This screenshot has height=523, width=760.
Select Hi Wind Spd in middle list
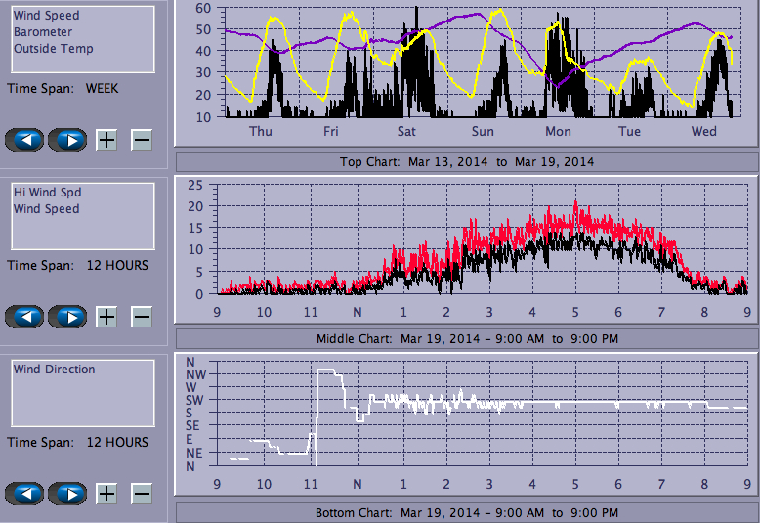pyautogui.click(x=47, y=193)
